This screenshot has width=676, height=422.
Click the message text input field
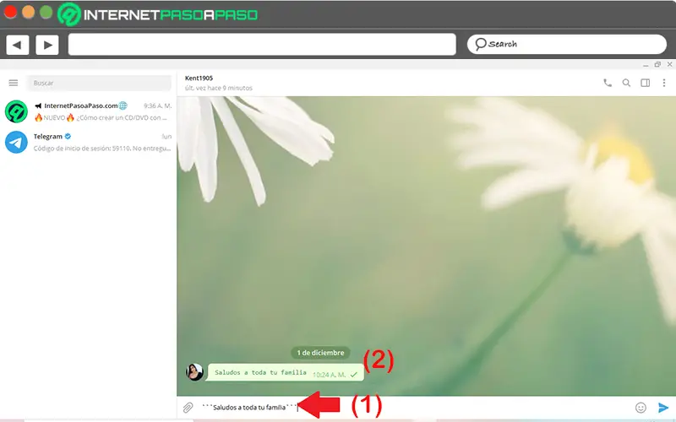414,408
